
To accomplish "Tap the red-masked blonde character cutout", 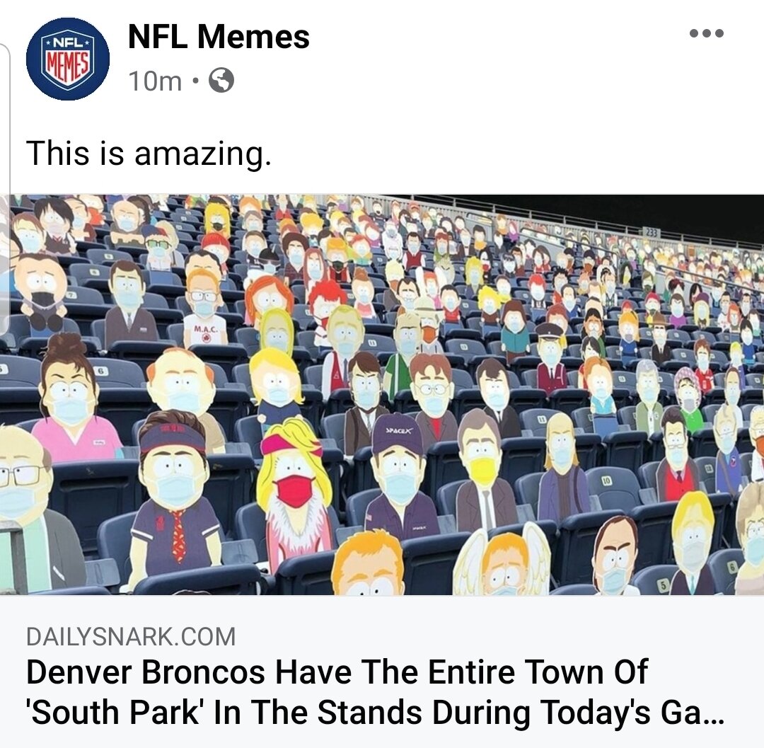I will click(x=294, y=492).
